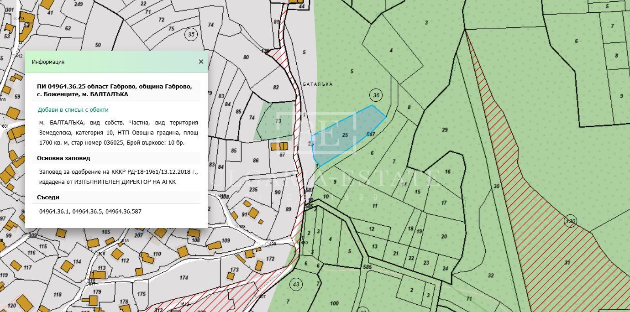Image resolution: width=630 pixels, height=312 pixels.
Task: Click the БАТАЛЪКА locality label on map
Action: tap(318, 84)
